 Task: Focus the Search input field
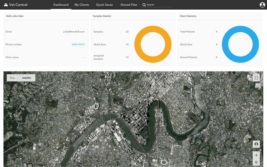tap(159, 5)
